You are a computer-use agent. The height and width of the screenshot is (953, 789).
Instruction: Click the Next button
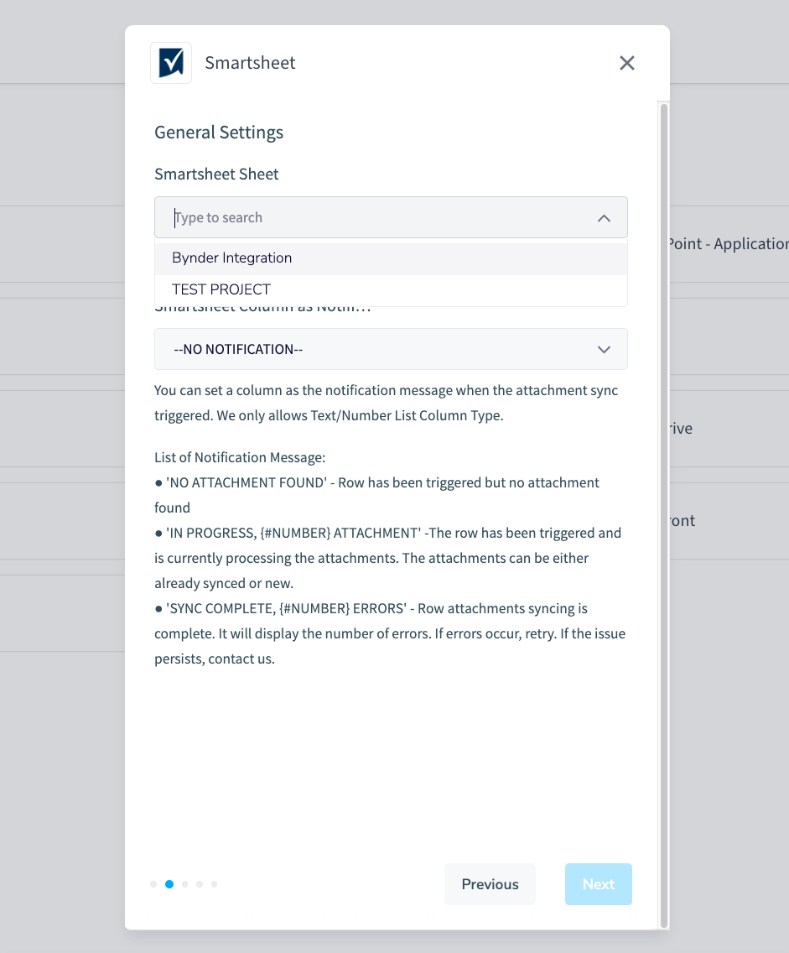point(599,884)
